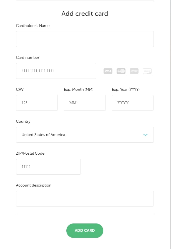Focus the Cardholder's Name text field

pyautogui.click(x=85, y=39)
